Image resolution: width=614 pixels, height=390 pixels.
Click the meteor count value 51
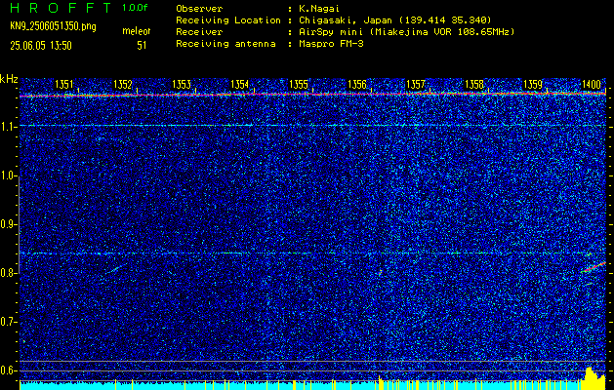pyautogui.click(x=142, y=46)
